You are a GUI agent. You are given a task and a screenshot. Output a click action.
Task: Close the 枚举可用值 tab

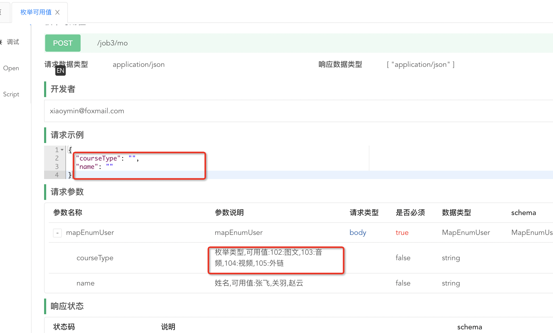tap(57, 12)
